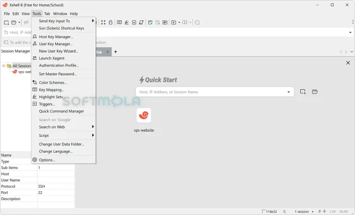Choose Change User Data Folder
The image size is (355, 215).
[x=64, y=144]
